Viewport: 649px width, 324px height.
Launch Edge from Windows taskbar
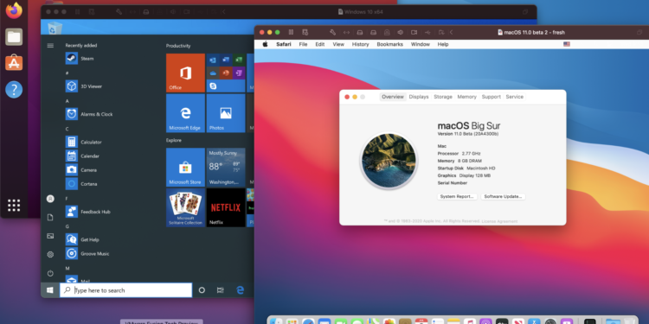[x=240, y=290]
